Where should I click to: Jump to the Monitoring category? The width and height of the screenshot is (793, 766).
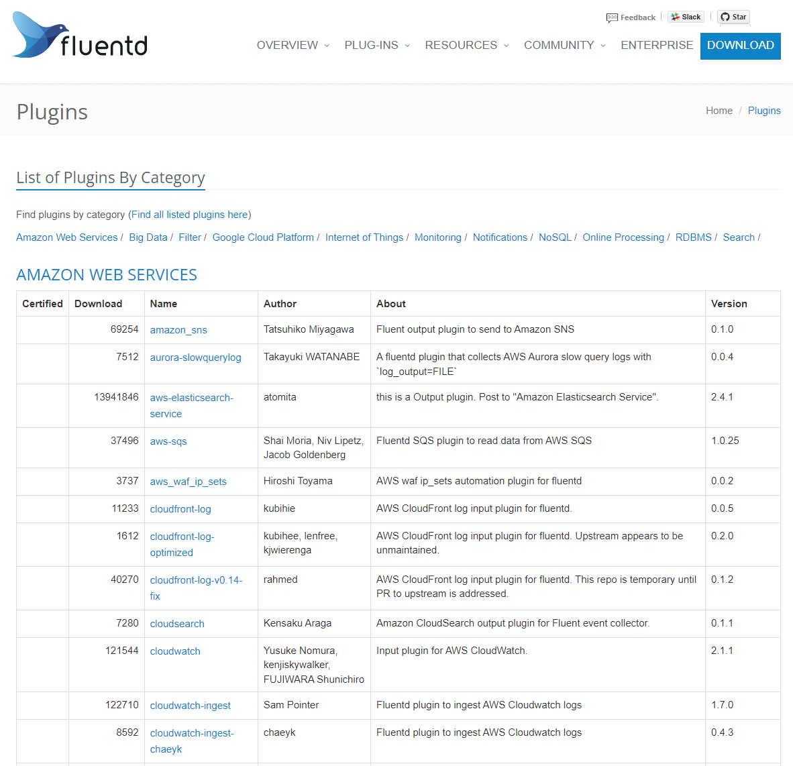(x=438, y=237)
